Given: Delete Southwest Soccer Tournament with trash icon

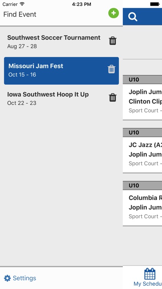Looking at the screenshot, I should point(112,41).
